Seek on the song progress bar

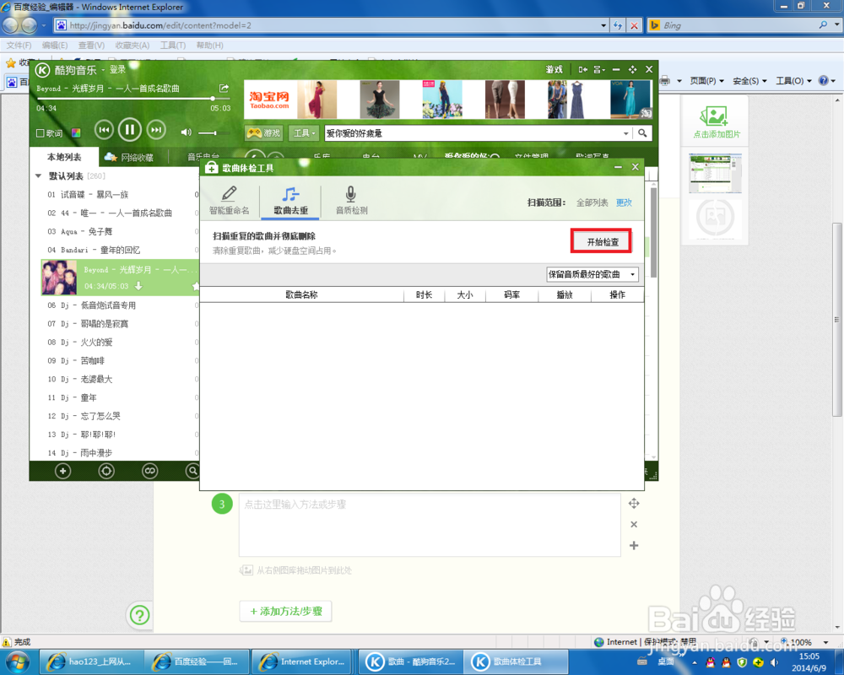coord(133,99)
